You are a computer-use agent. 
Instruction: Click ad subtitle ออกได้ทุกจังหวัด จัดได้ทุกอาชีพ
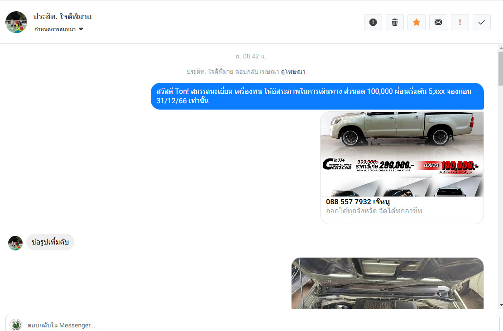point(374,211)
